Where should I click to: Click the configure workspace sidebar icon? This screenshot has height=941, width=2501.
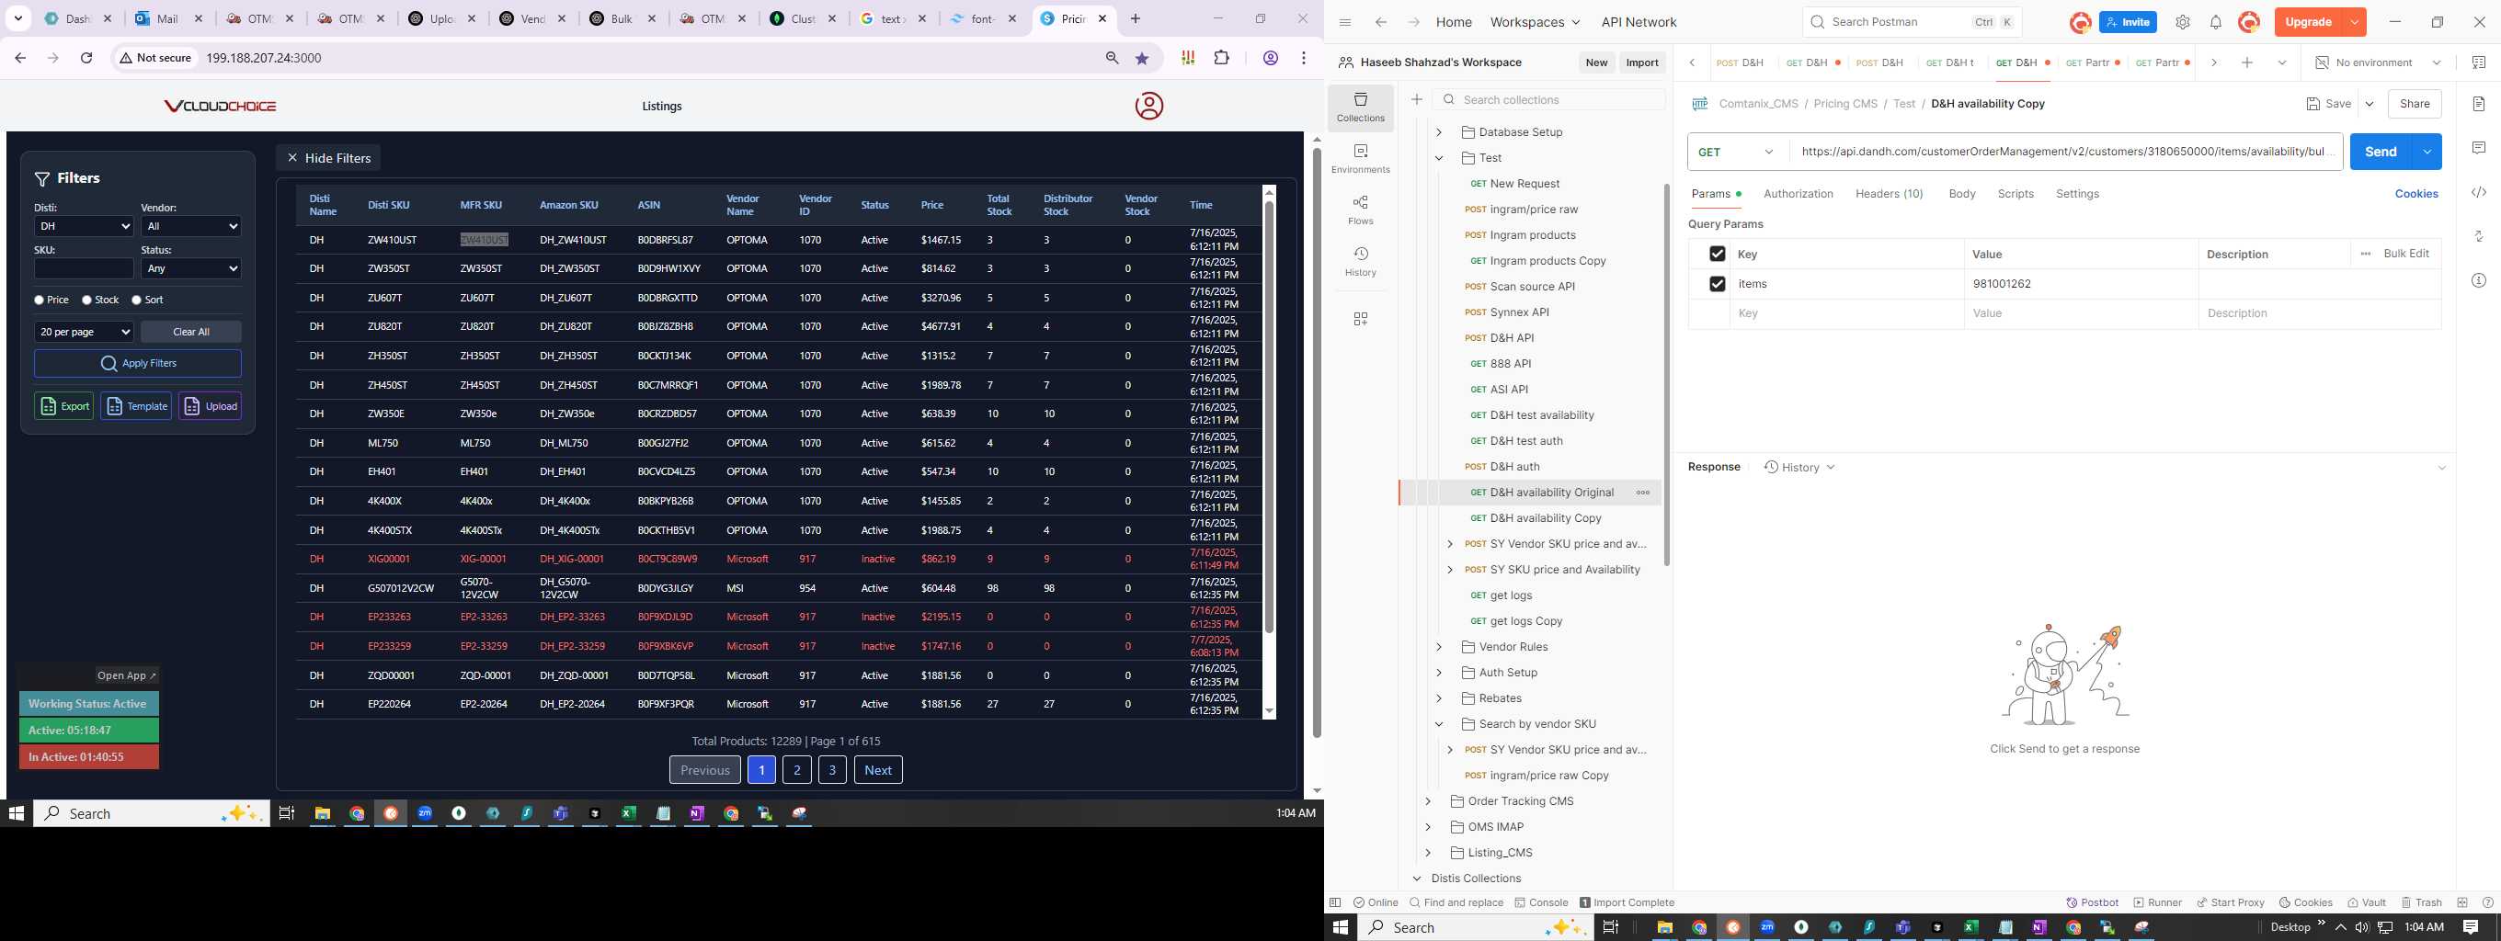[x=1360, y=319]
